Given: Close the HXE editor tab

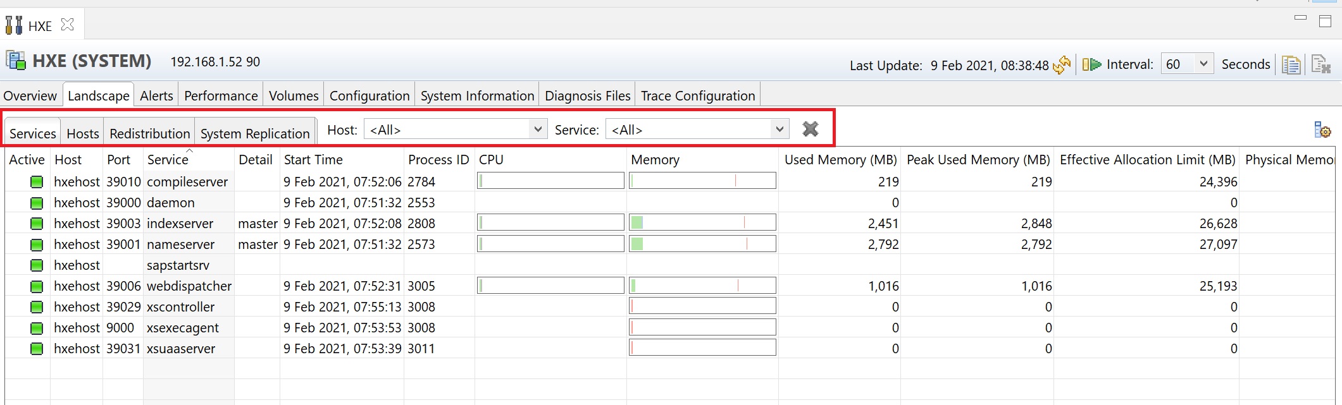Looking at the screenshot, I should 68,25.
